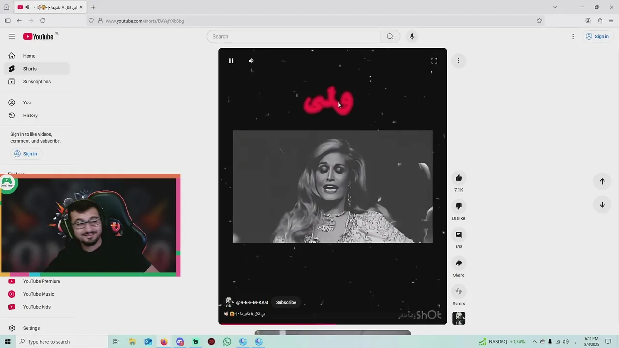
Task: Click the URL address bar
Action: click(x=314, y=21)
